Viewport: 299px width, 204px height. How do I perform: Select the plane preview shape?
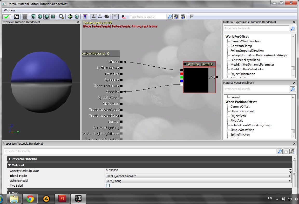coord(53,17)
